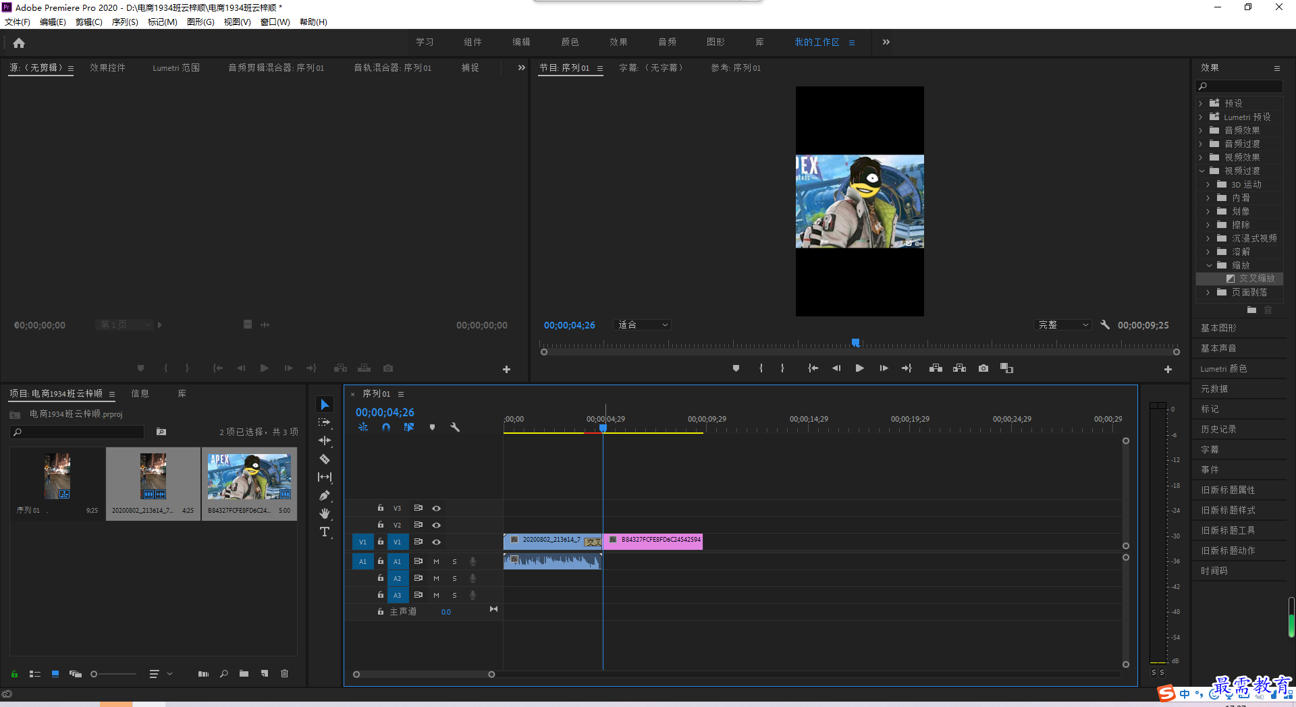Image resolution: width=1296 pixels, height=707 pixels.
Task: Step forward one frame in program monitor
Action: point(884,368)
